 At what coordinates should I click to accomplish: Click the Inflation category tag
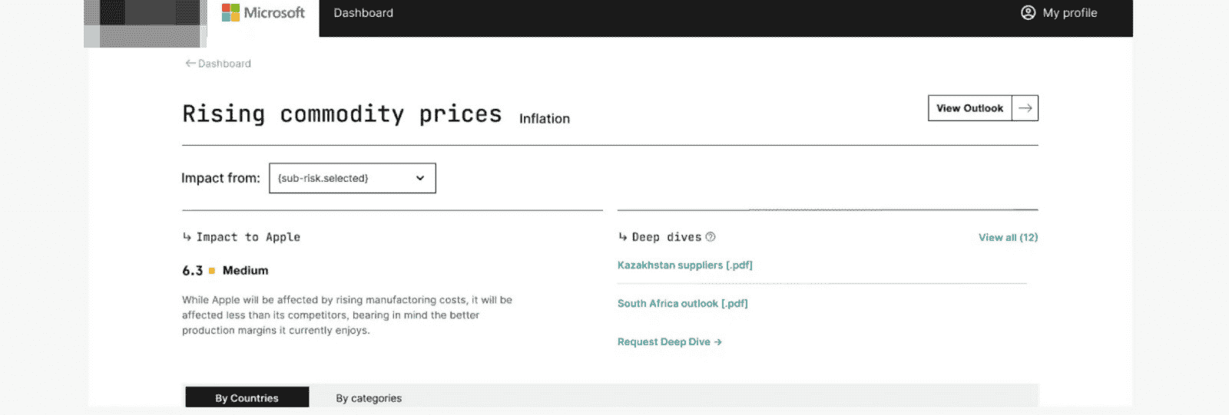544,119
